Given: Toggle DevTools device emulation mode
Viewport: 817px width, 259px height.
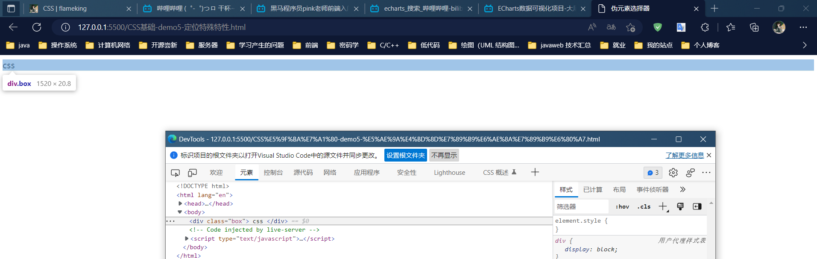Looking at the screenshot, I should [x=192, y=173].
